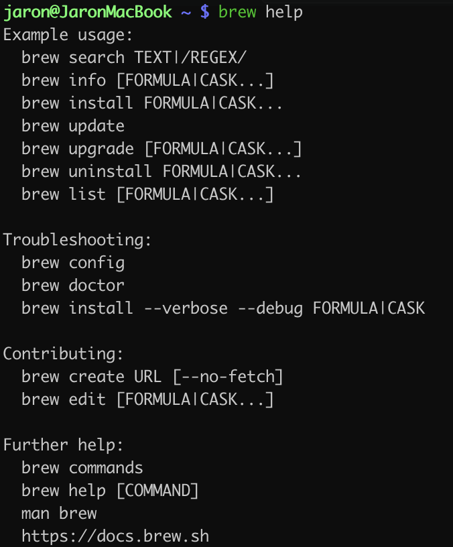453x547 pixels.
Task: Click the 'brew help [COMMAND]' line
Action: click(x=111, y=491)
